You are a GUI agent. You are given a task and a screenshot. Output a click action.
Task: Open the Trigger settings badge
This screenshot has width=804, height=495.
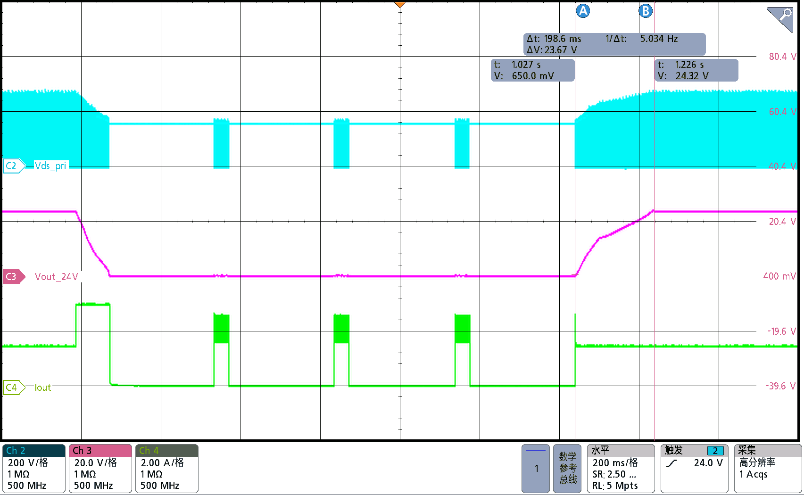click(694, 469)
